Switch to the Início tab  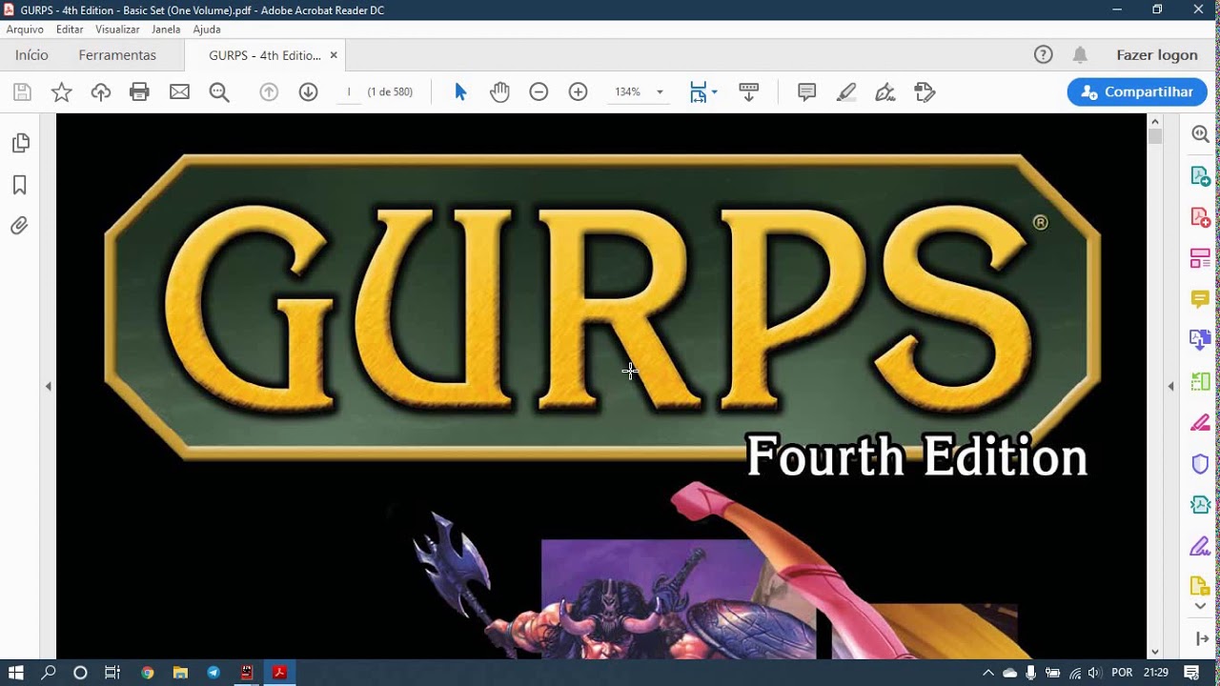(x=31, y=55)
